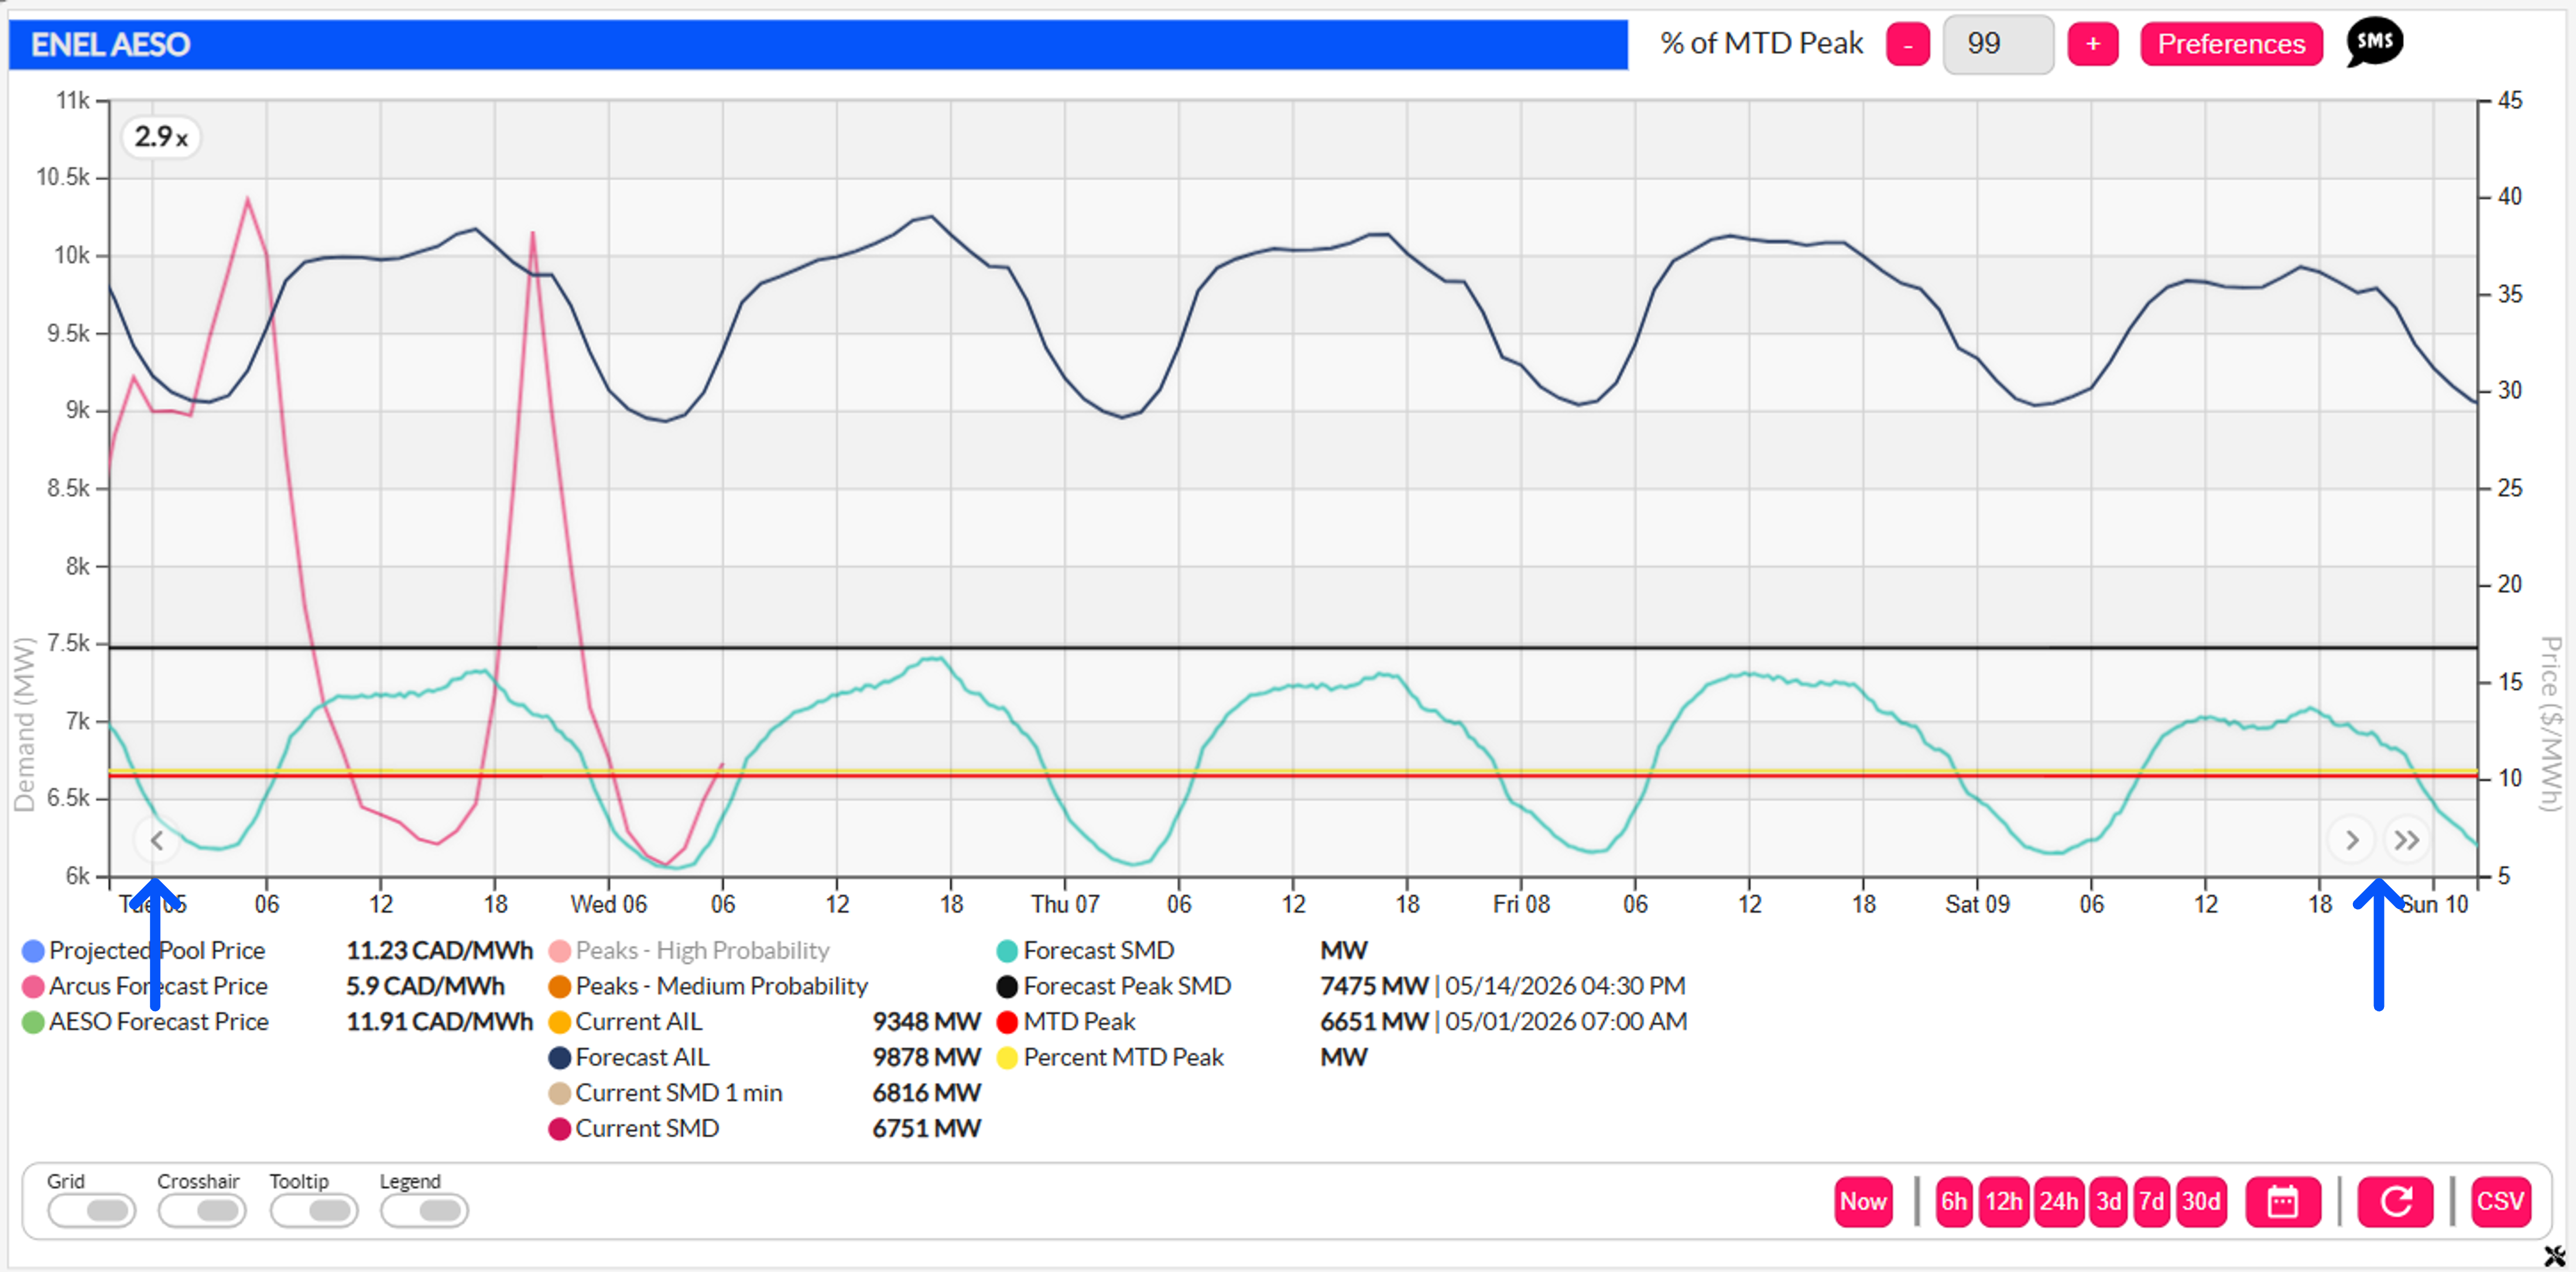Image resolution: width=2576 pixels, height=1272 pixels.
Task: Export data with the CSV button
Action: pyautogui.click(x=2501, y=1201)
